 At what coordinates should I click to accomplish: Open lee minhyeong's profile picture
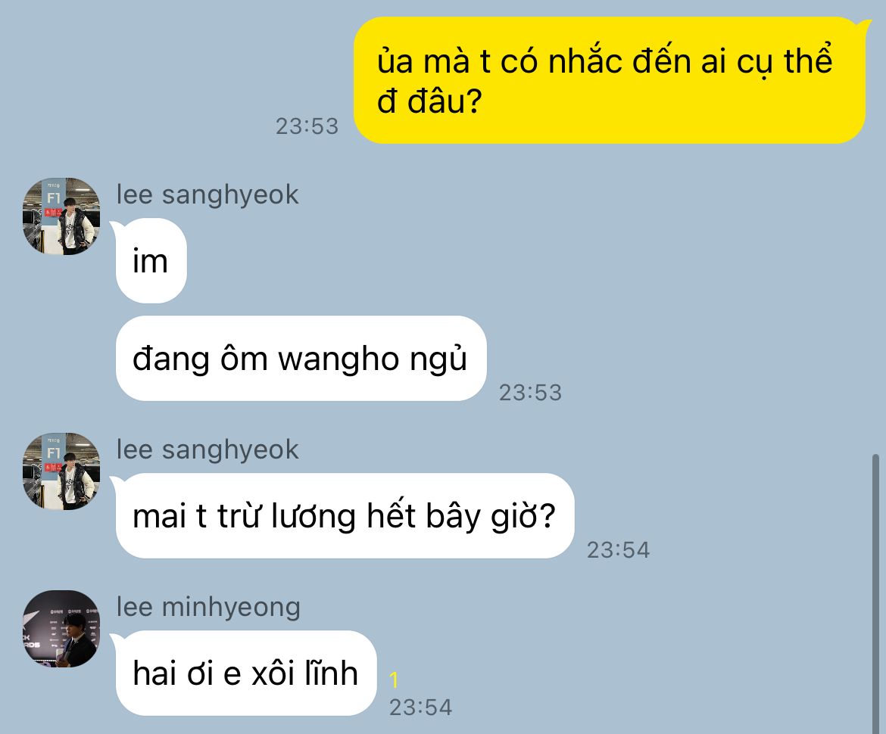tap(61, 629)
